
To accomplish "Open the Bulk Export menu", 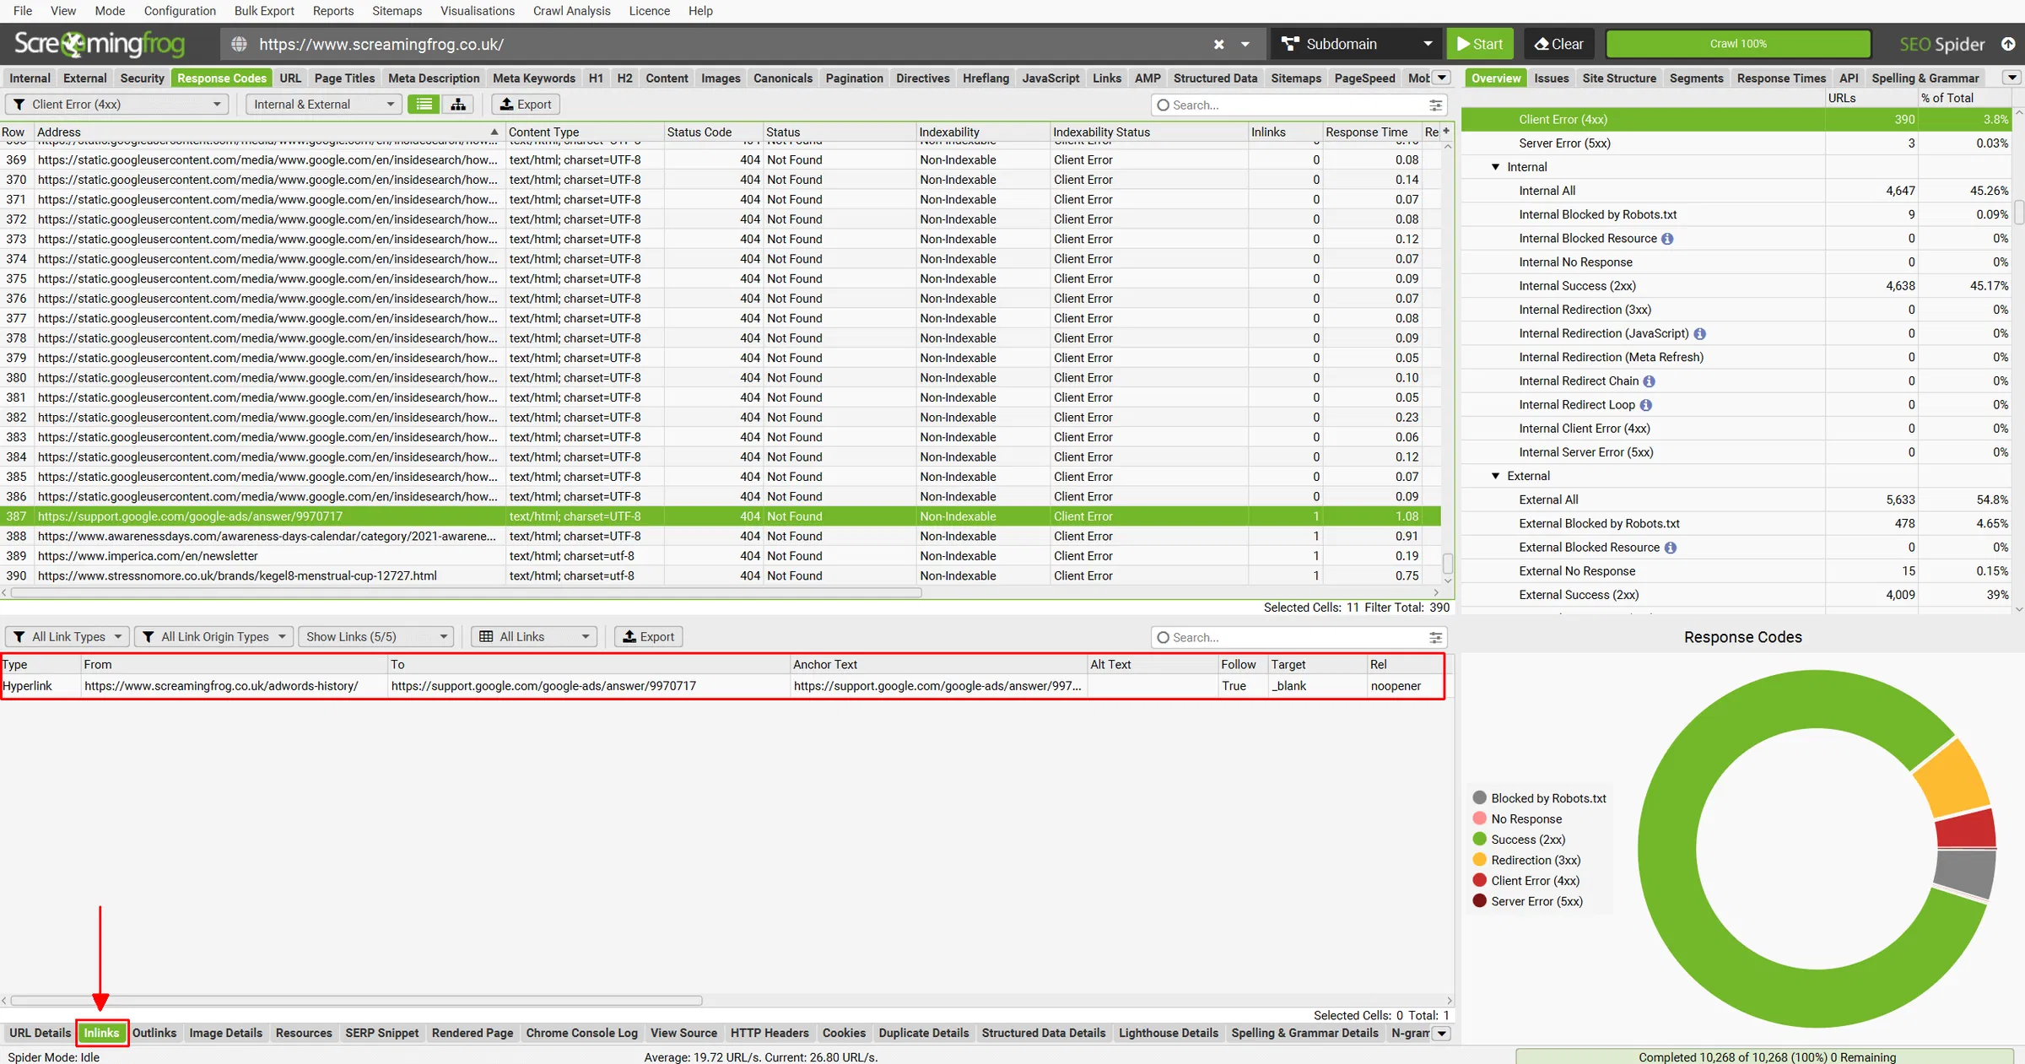I will coord(264,11).
